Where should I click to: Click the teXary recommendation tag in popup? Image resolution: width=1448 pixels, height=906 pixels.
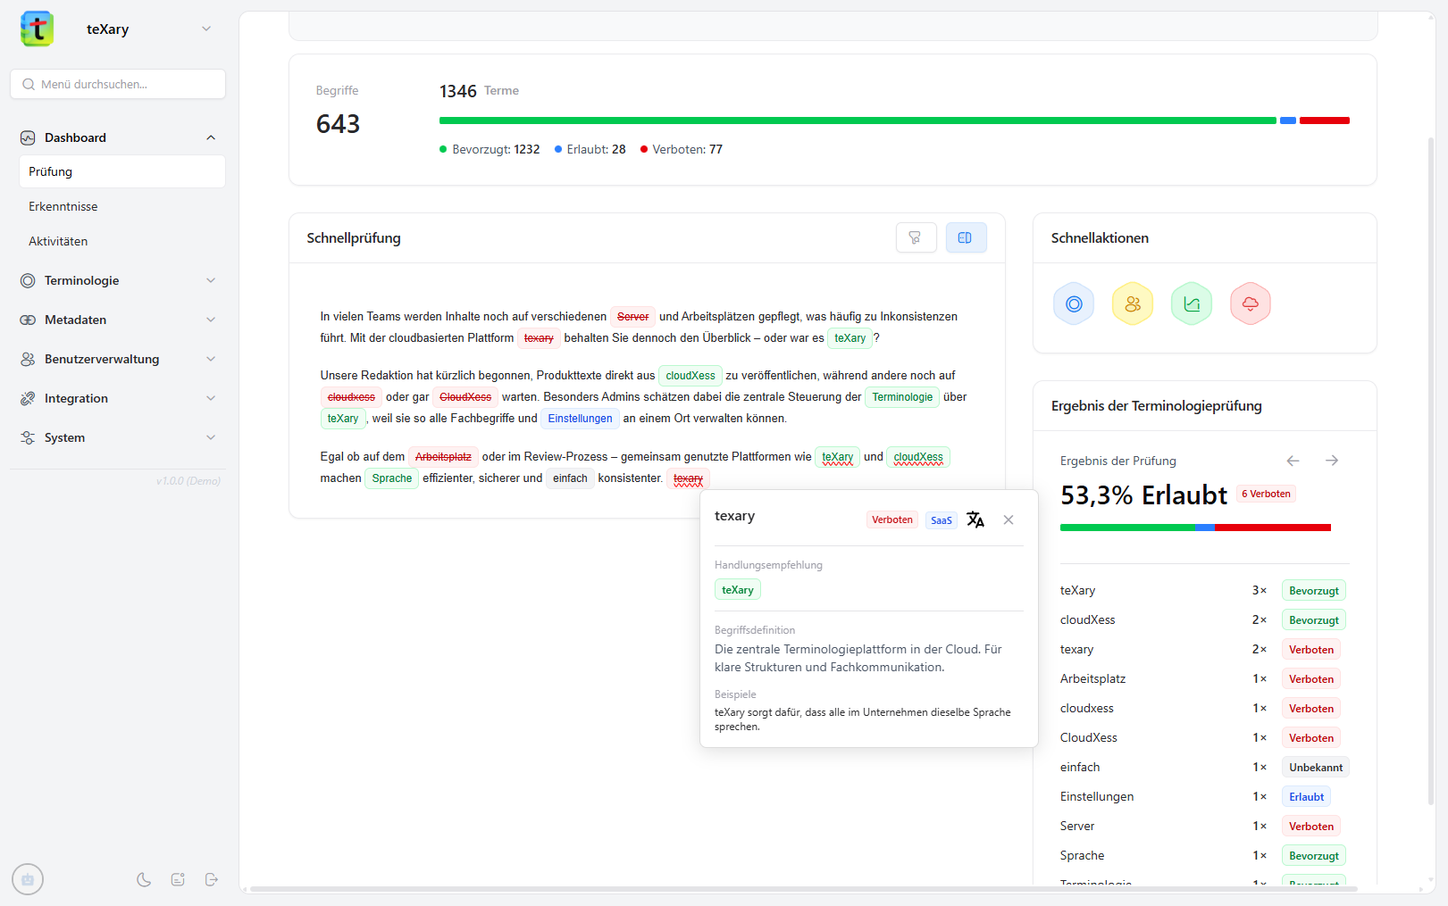[x=737, y=590]
